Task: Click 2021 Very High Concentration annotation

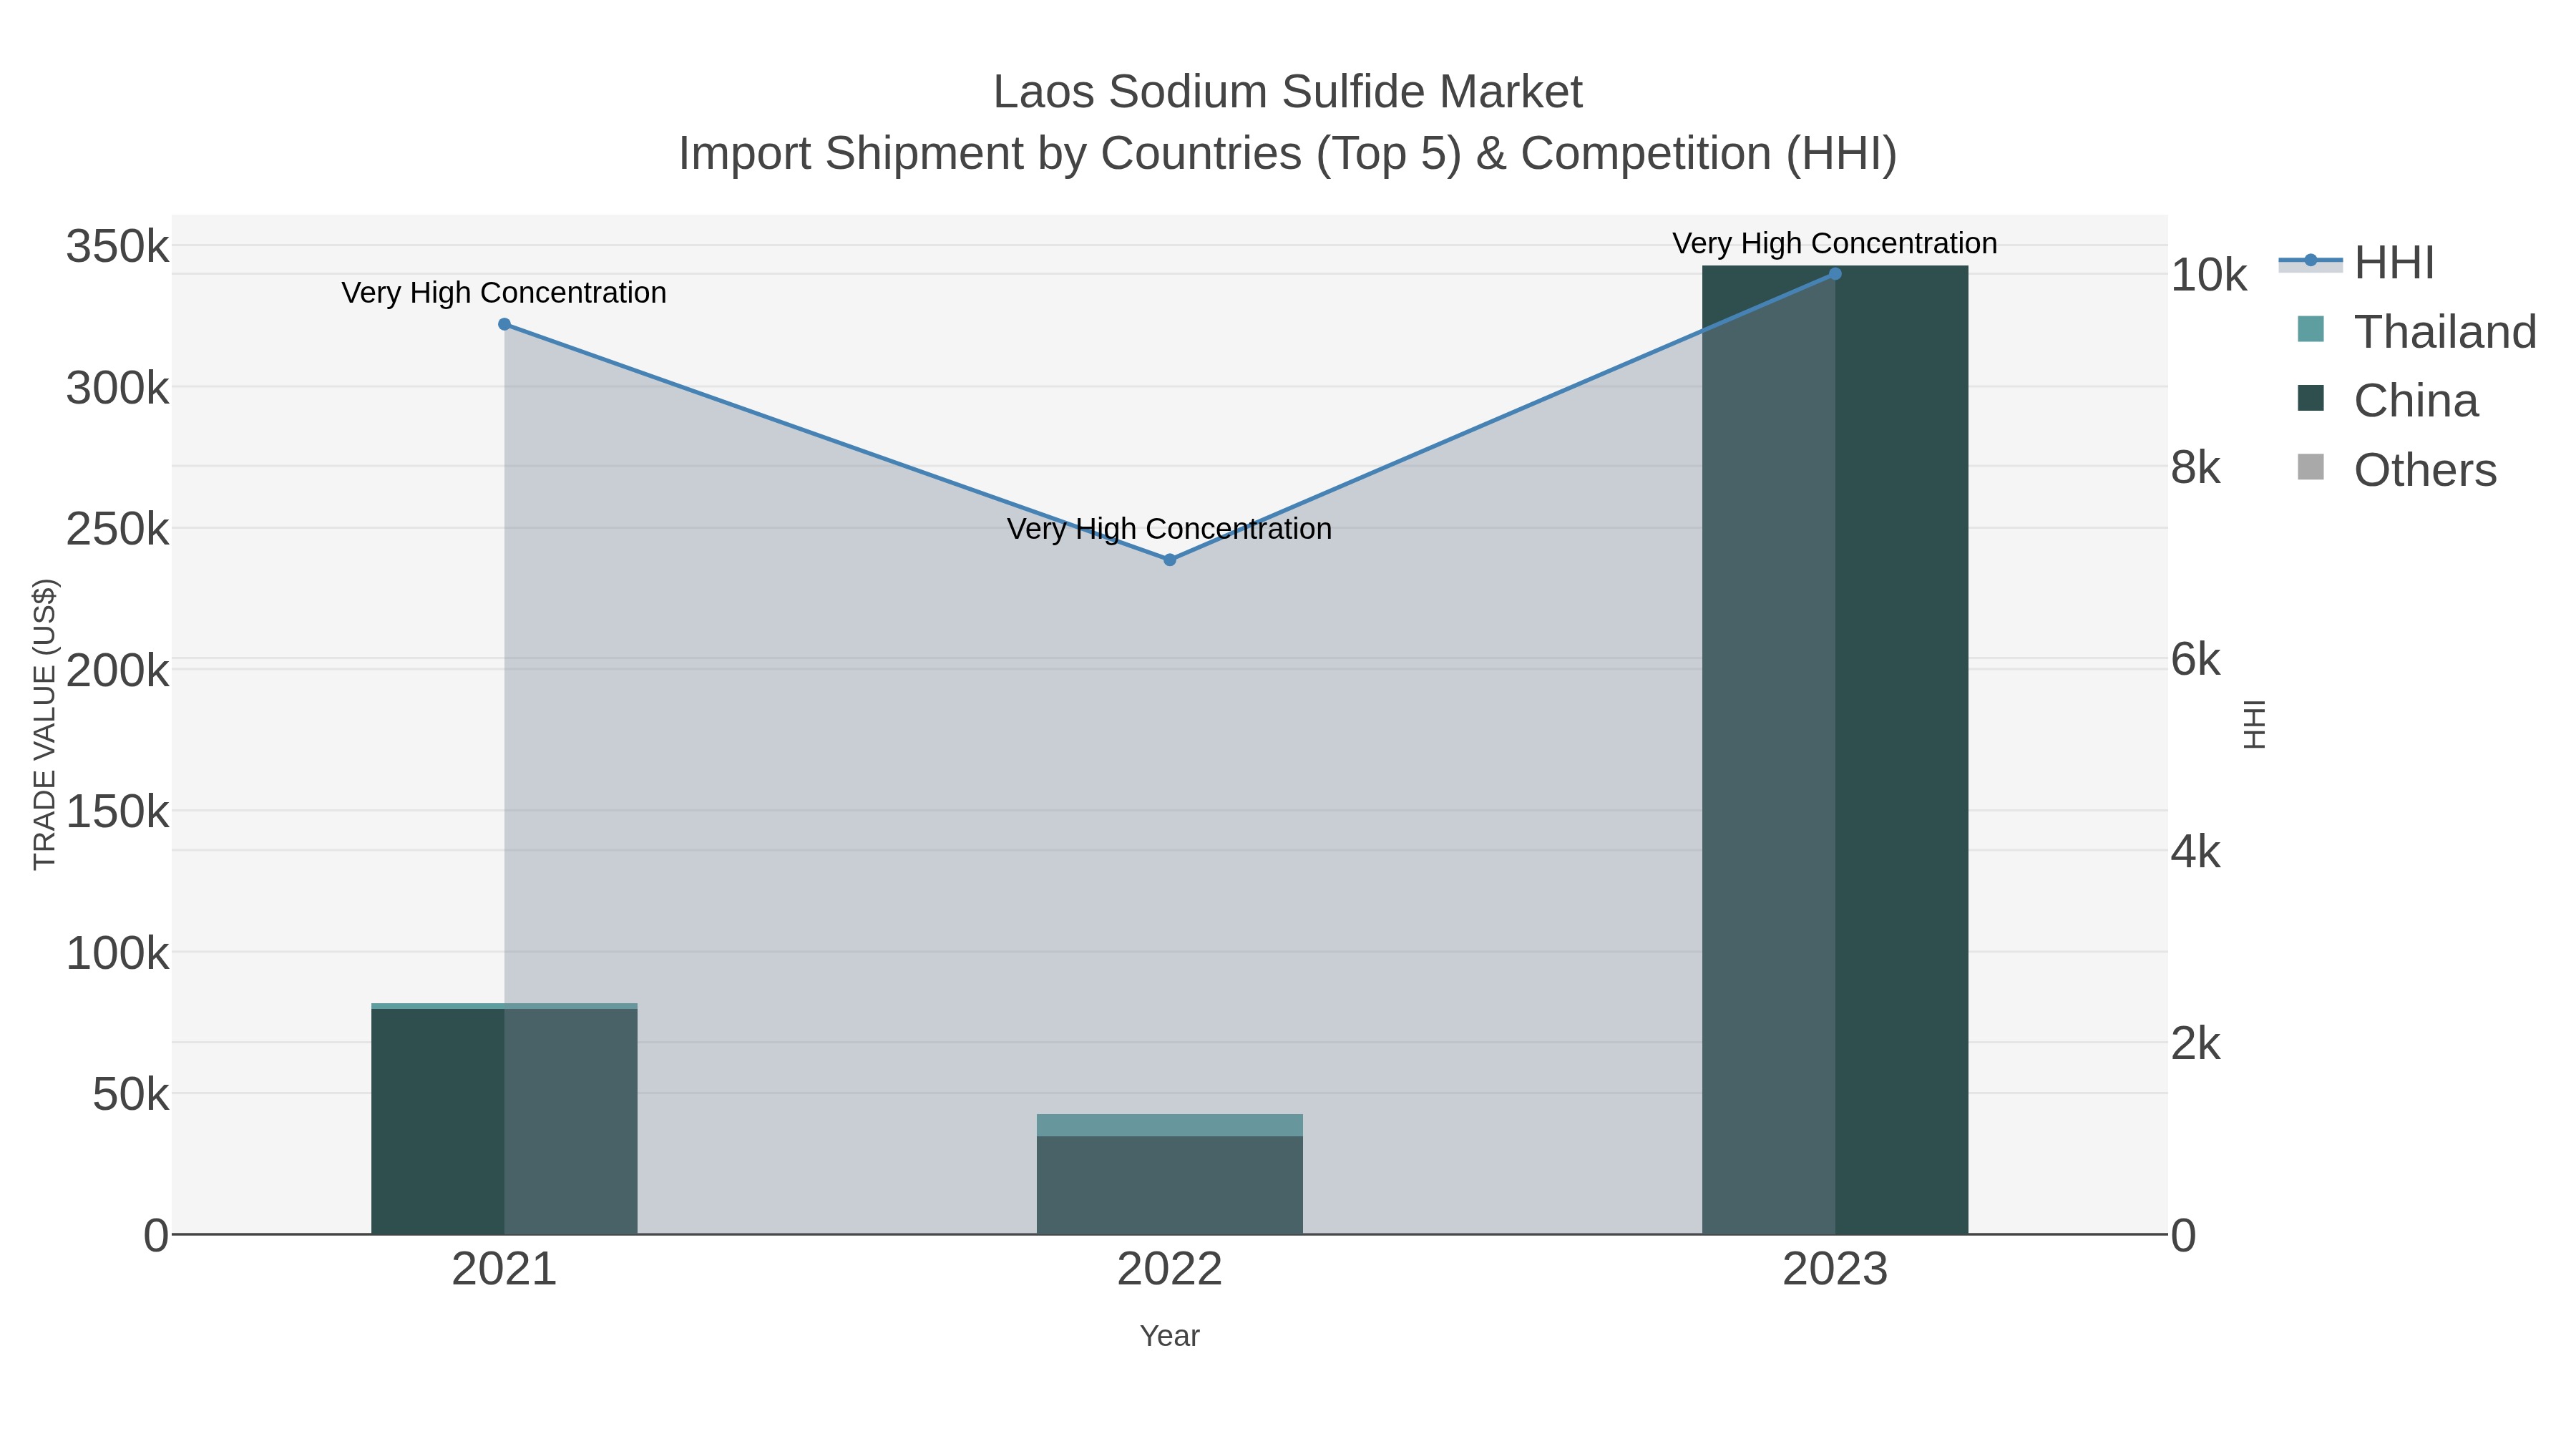Action: (x=504, y=293)
